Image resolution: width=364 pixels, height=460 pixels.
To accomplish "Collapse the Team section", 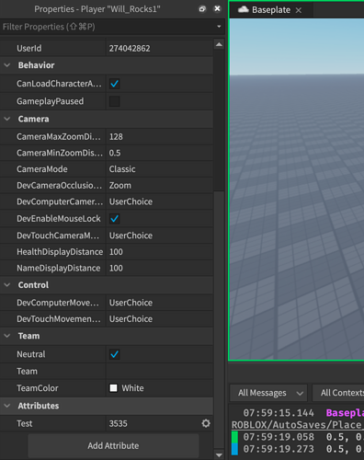I will 7,336.
